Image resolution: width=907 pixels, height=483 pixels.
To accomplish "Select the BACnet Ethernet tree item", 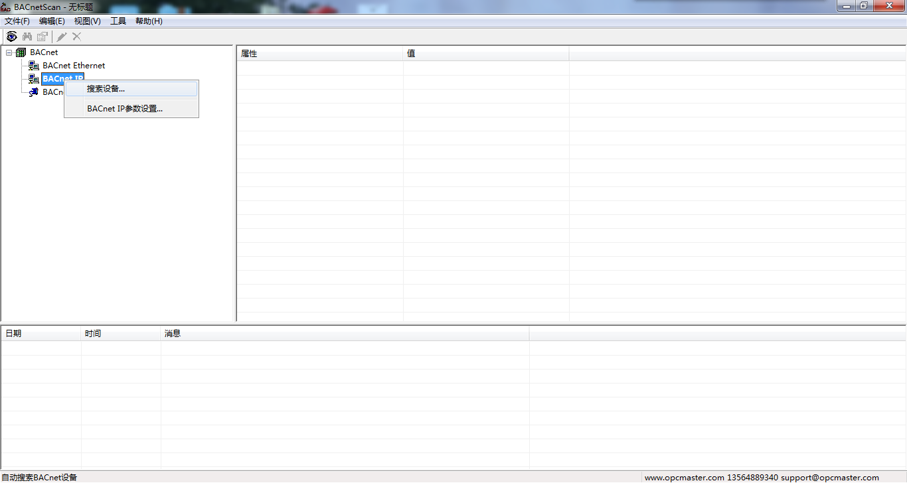I will tap(74, 66).
